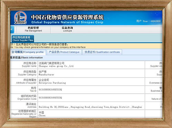
Task: Click the Basic information section header
Action: click(x=27, y=57)
